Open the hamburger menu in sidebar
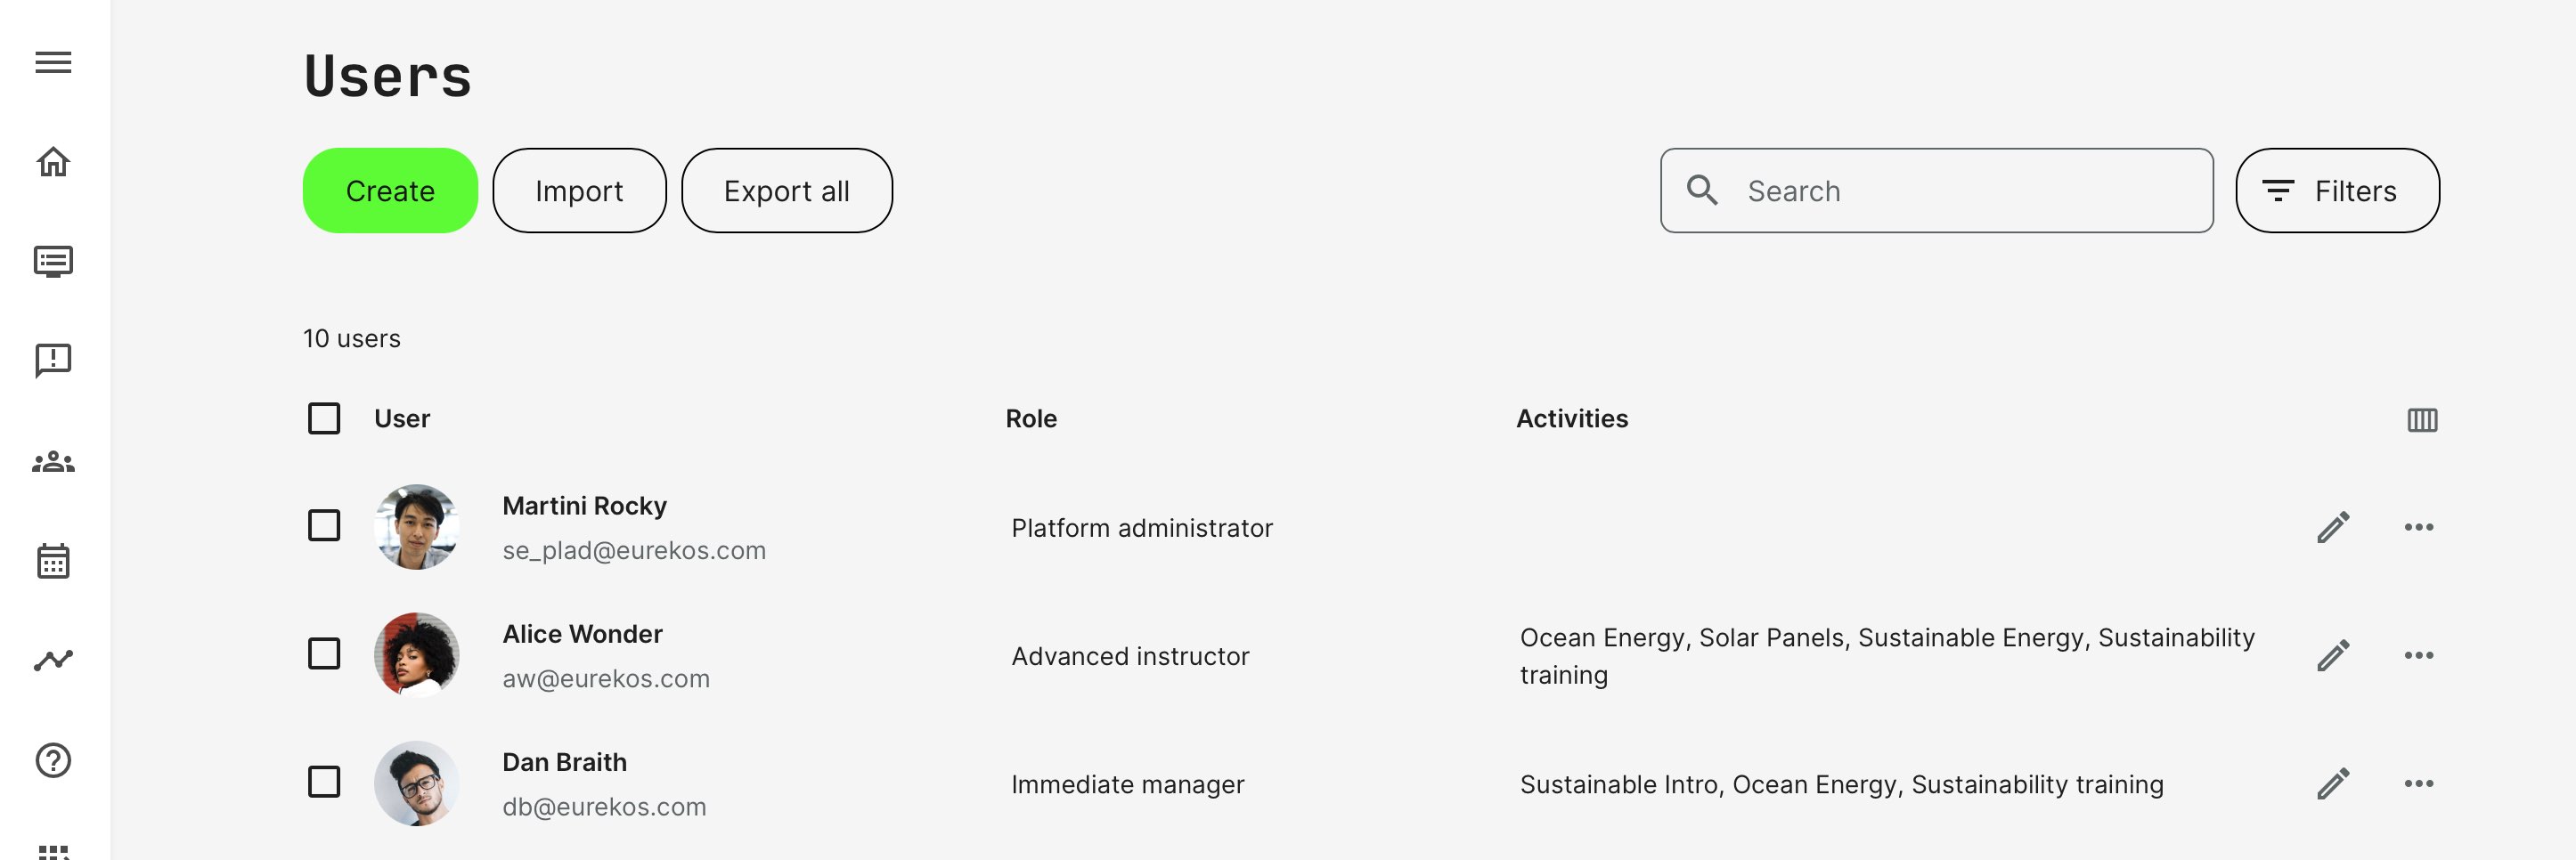Screen dimensions: 2576x860 coord(53,62)
